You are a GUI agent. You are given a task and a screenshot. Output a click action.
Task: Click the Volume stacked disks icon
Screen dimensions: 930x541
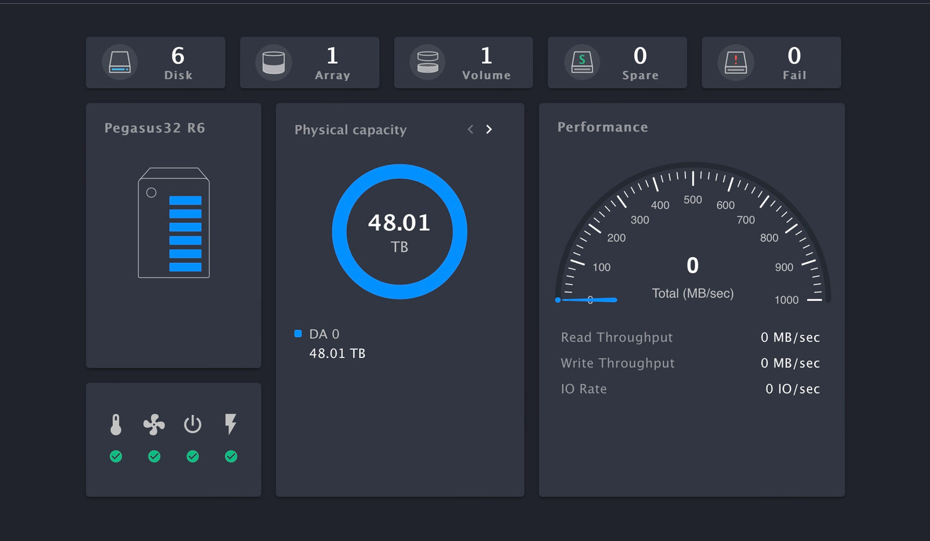coord(427,62)
